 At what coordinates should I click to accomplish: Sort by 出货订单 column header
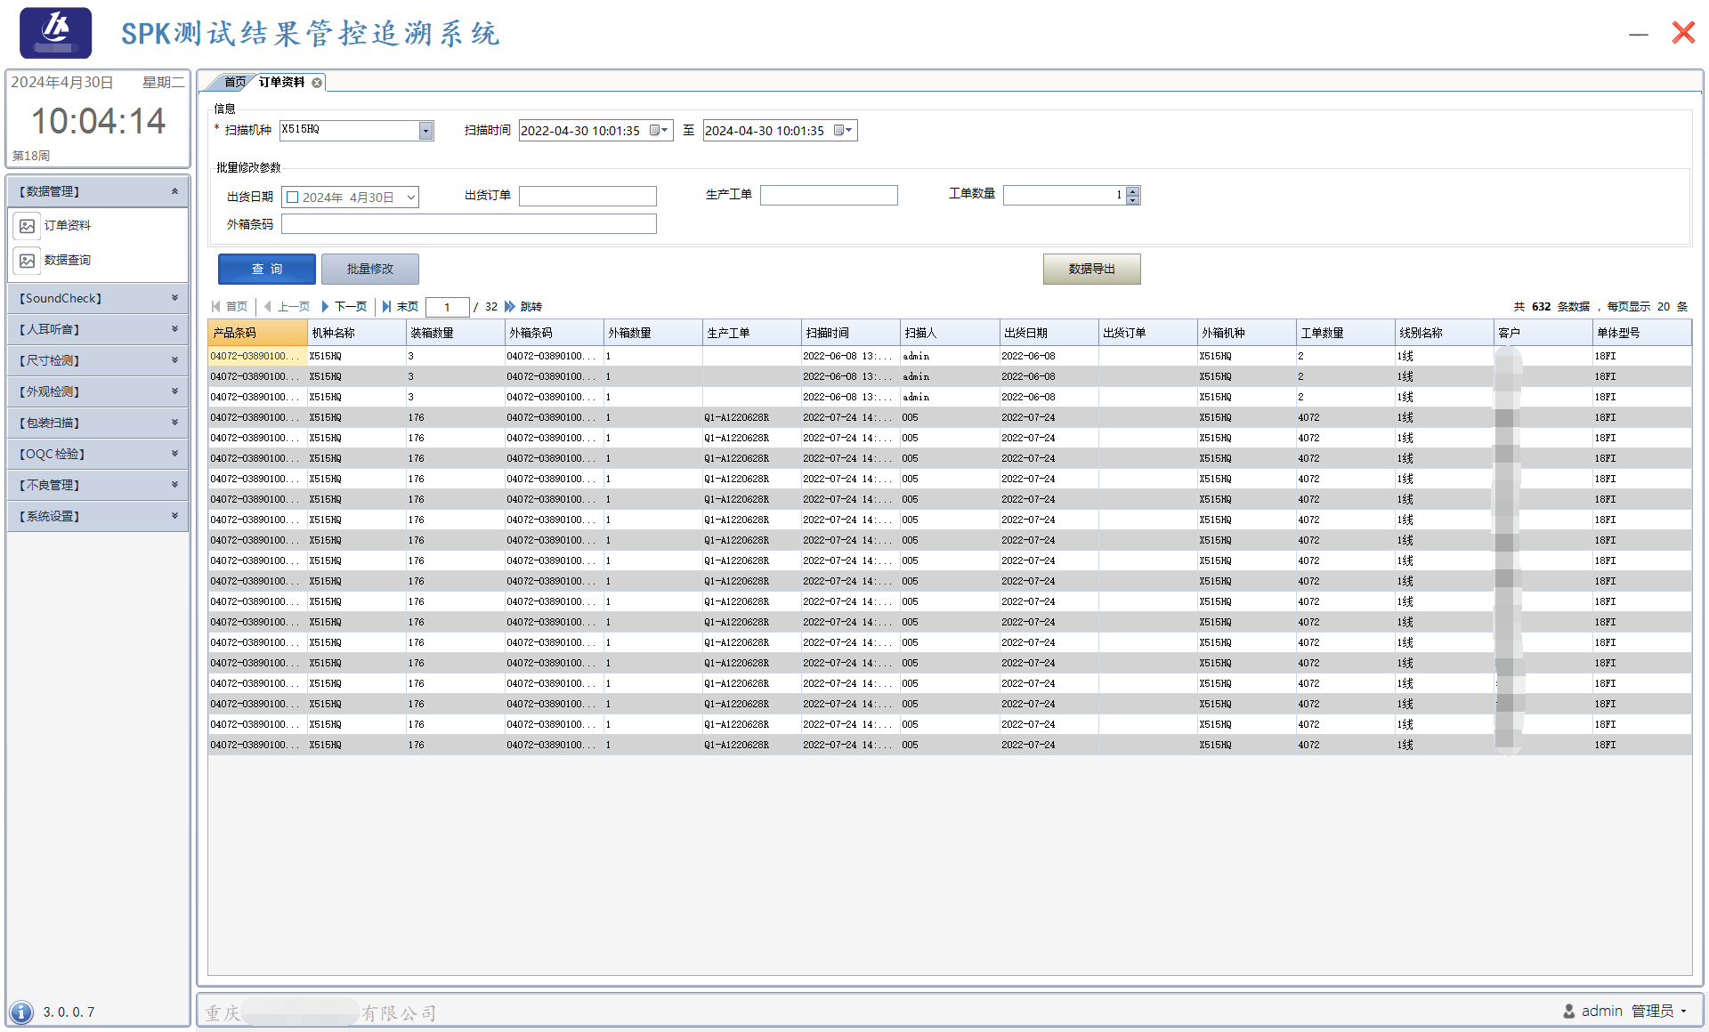tap(1147, 333)
